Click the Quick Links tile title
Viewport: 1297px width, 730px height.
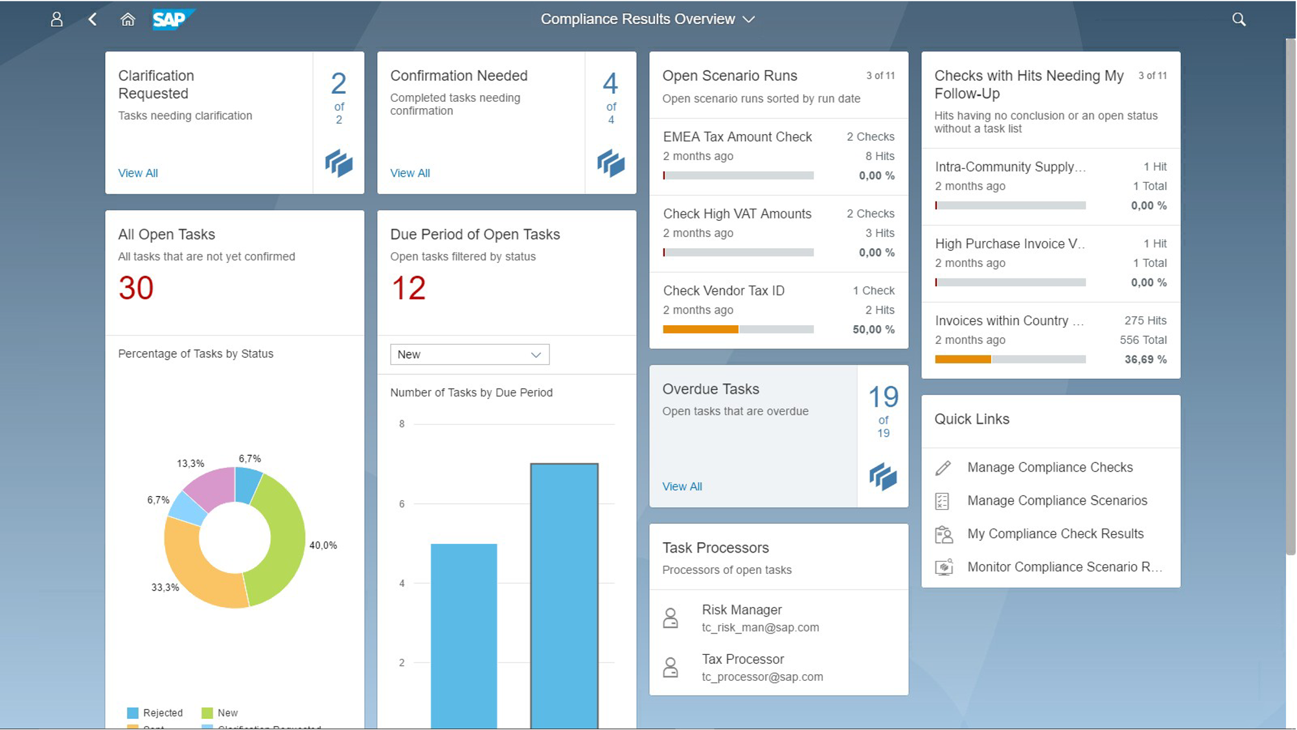(x=972, y=419)
